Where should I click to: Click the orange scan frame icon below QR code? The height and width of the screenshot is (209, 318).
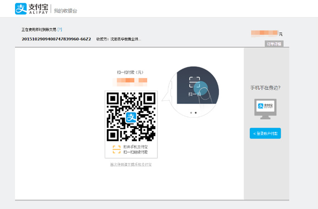point(116,149)
